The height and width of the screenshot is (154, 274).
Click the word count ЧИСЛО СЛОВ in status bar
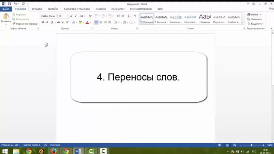pyautogui.click(x=32, y=145)
